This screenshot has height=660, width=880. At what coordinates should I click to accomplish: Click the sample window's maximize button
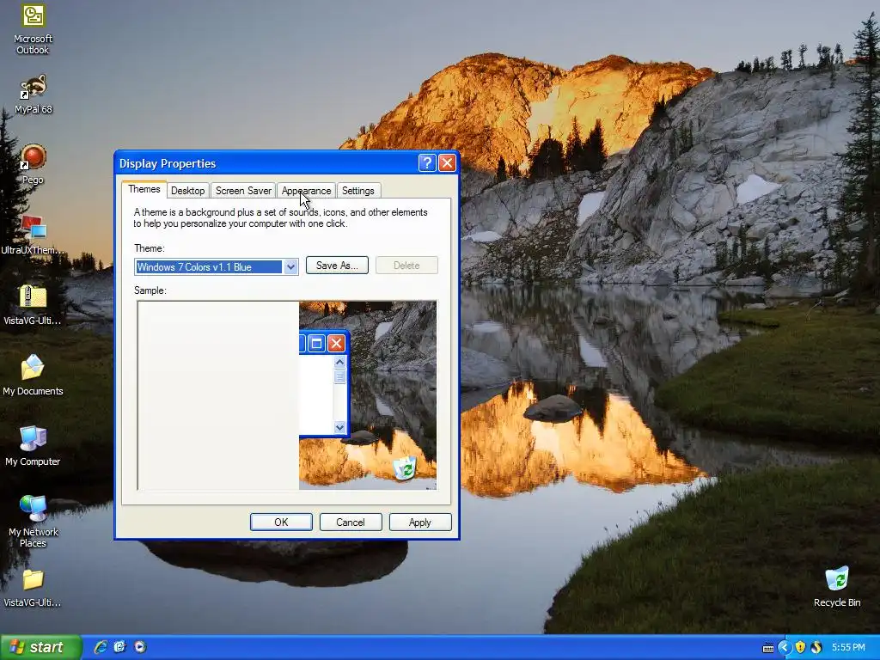[x=316, y=343]
